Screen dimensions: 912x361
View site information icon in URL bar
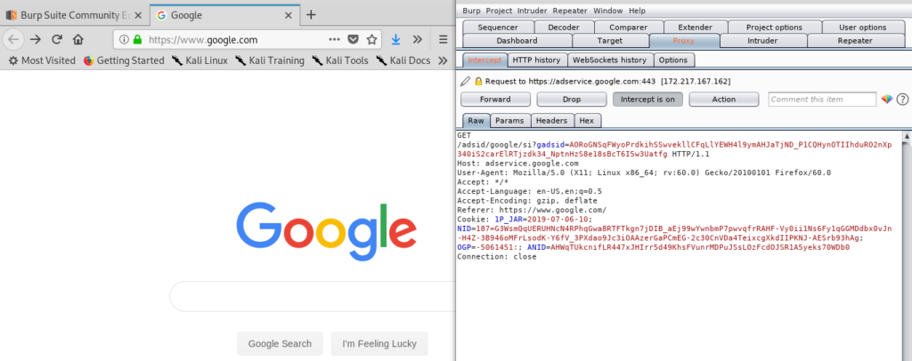[x=123, y=39]
